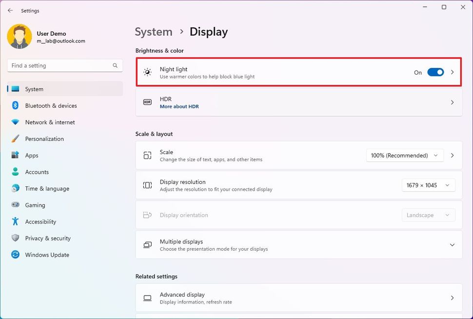The width and height of the screenshot is (473, 319).
Task: Open the HDR settings page
Action: (x=299, y=102)
